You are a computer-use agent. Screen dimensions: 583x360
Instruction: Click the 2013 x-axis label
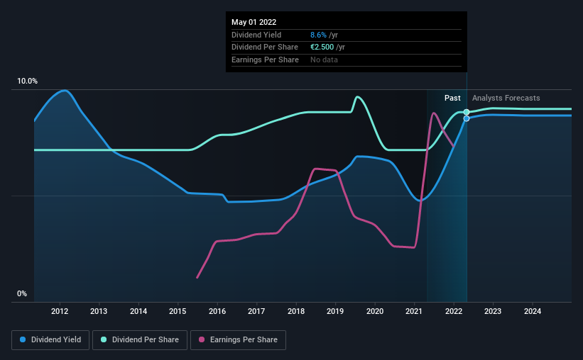click(x=99, y=311)
